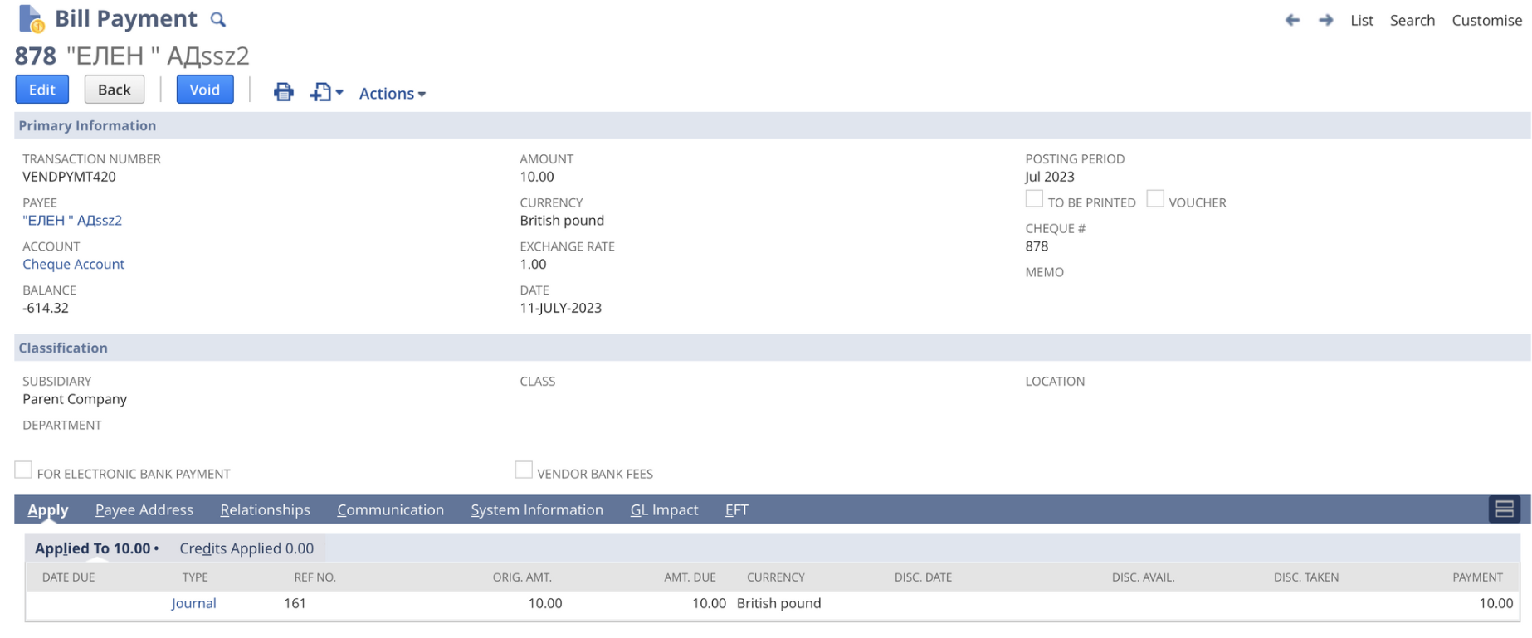Click the date value 11-JULY-2023
Screen dimensions: 1532x638
click(561, 308)
